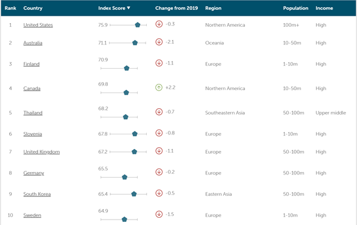This screenshot has height=225, width=357.
Task: Open the United States country link
Action: [38, 25]
